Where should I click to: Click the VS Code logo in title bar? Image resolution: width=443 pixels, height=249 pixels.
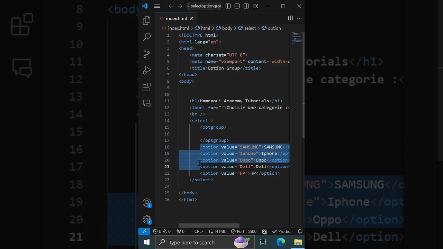click(x=145, y=6)
